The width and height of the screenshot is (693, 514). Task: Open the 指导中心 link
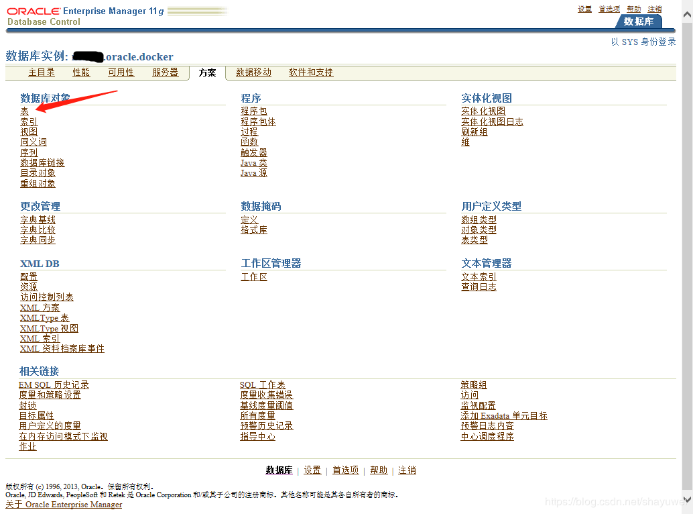[257, 437]
